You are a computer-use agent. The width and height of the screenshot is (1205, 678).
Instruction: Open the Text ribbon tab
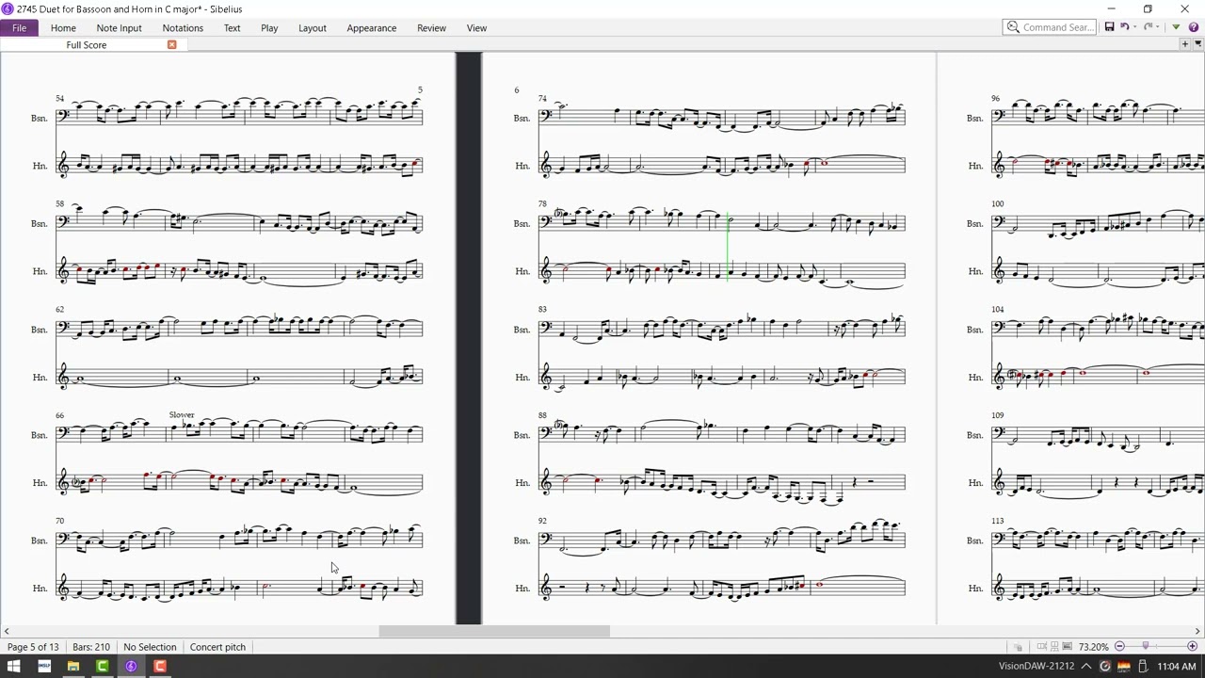point(232,28)
